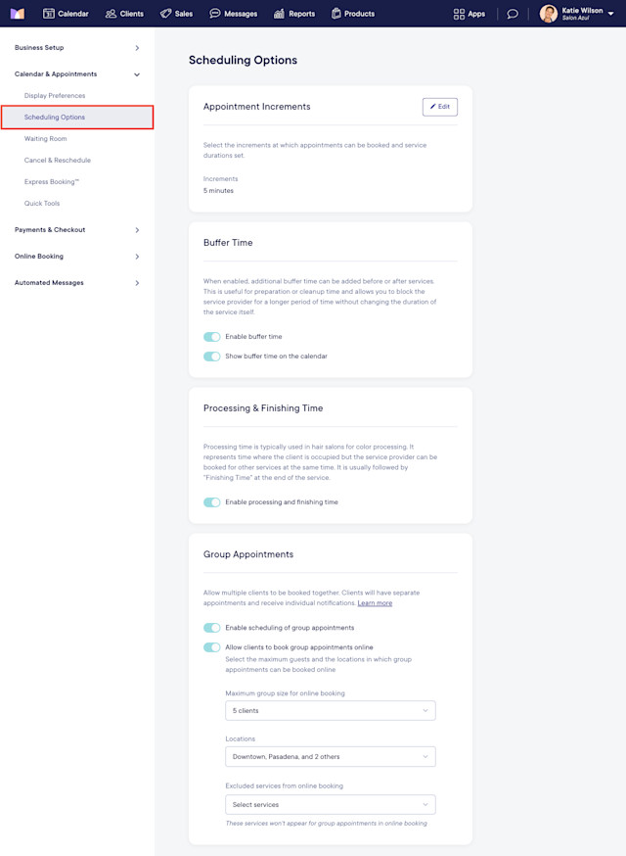Click Edit button for Appointment Increments
This screenshot has height=856, width=626.
tap(439, 107)
